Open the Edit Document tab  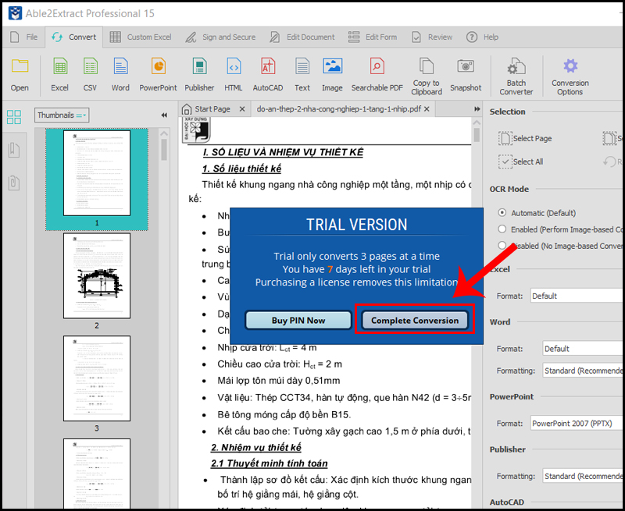point(309,37)
